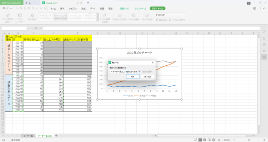Switch to the 表示 ribbon tab
The width and height of the screenshot is (268, 142).
tap(111, 9)
